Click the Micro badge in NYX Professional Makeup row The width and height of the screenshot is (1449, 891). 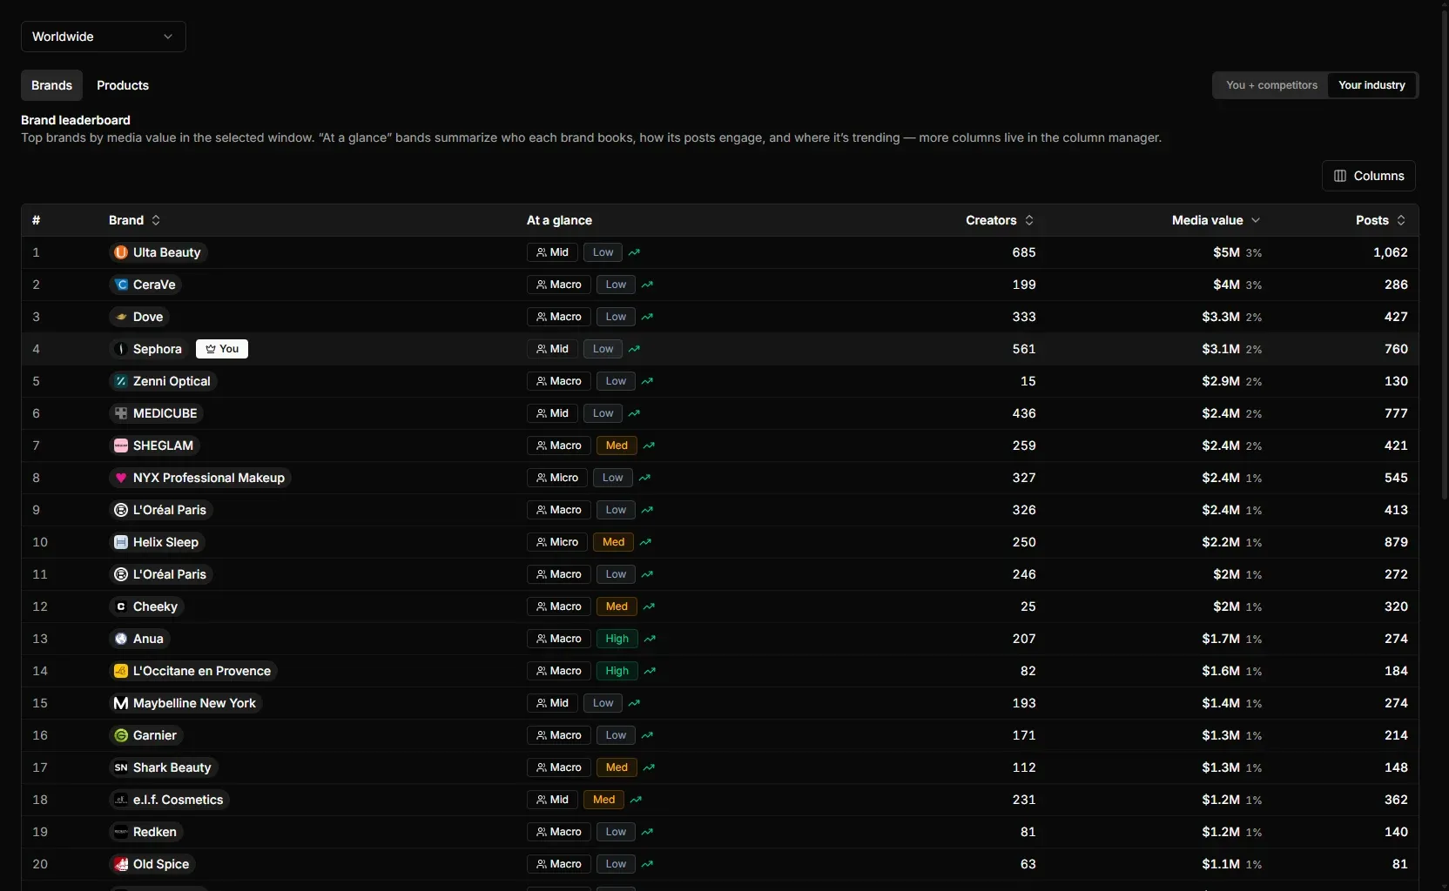[x=557, y=478]
